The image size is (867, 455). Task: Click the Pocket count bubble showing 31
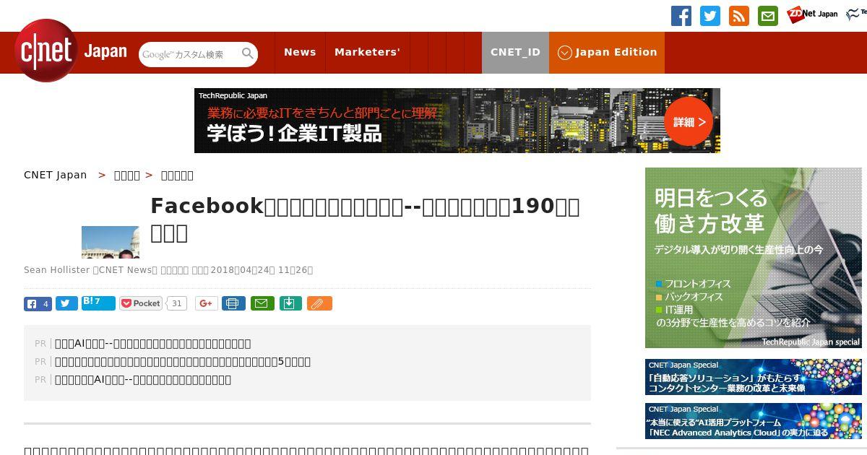pyautogui.click(x=176, y=303)
